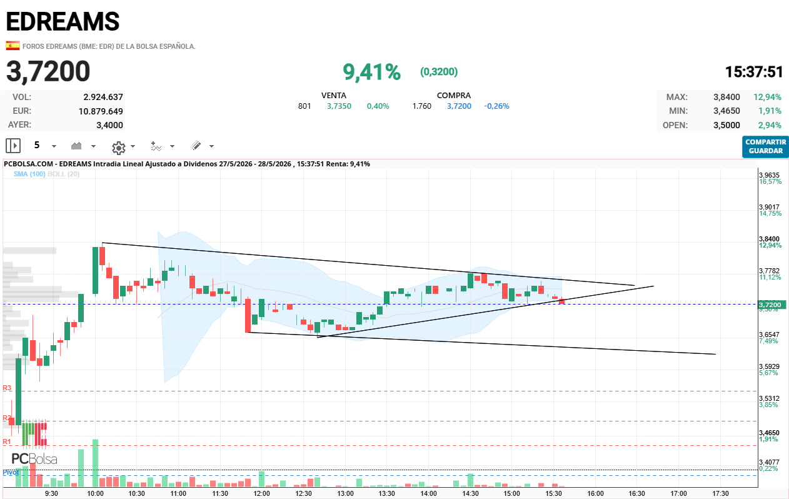Click the COMPRA price 3,7200

(x=459, y=106)
